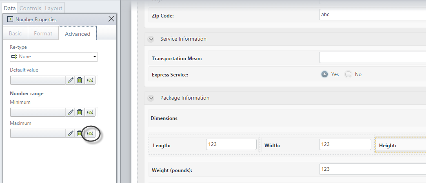Collapse the Service Information section
This screenshot has height=183, width=426.
151,39
